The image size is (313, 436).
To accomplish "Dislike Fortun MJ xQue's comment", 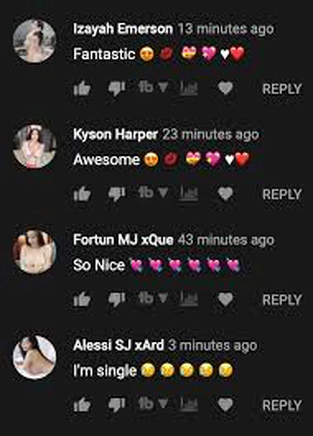I will [x=116, y=300].
